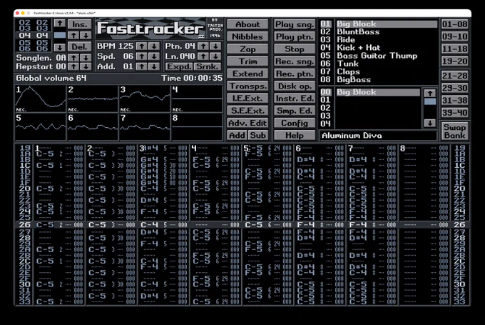This screenshot has width=485, height=325.
Task: Decrease Repstart with down arrow
Action: pyautogui.click(x=86, y=66)
